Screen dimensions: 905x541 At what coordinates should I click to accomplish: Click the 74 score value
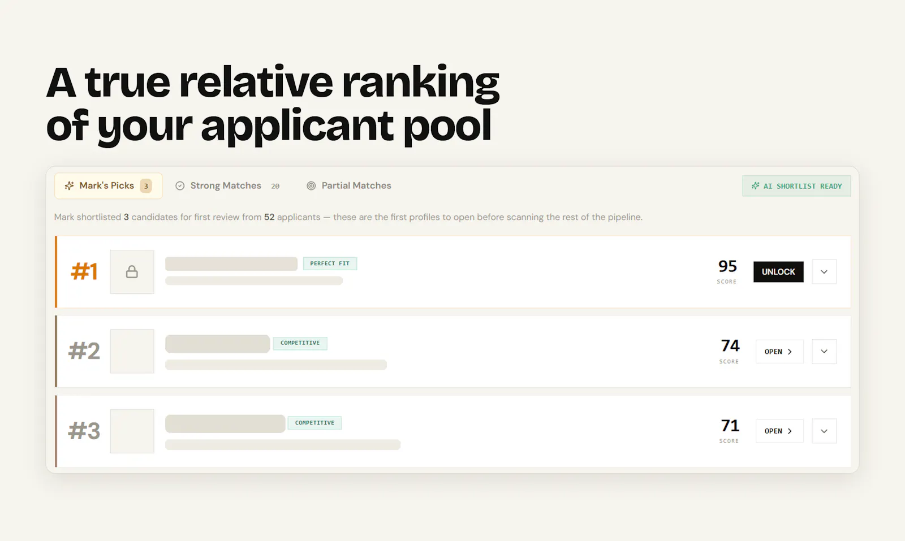[x=730, y=346]
